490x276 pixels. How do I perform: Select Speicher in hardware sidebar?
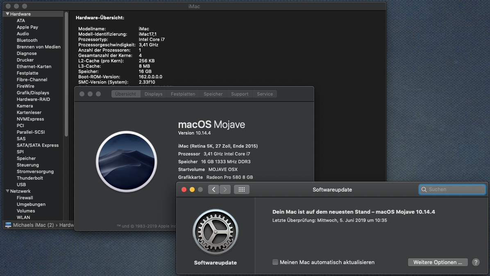[x=26, y=158]
